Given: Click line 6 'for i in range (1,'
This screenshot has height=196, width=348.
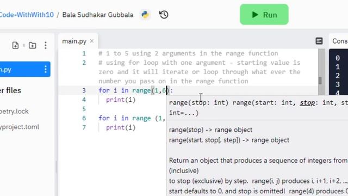Looking at the screenshot, I should (132, 118).
